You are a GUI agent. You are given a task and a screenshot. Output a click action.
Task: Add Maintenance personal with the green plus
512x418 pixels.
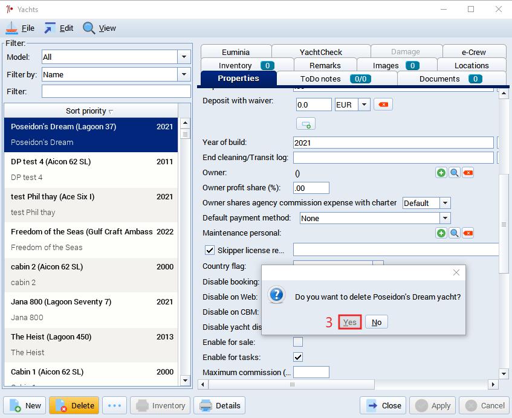pyautogui.click(x=441, y=233)
